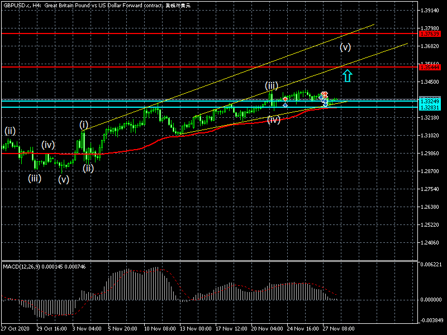This screenshot has height=335, width=447.
Task: Select the isolated red sell arrow right of wave (iii)
Action: click(x=286, y=99)
